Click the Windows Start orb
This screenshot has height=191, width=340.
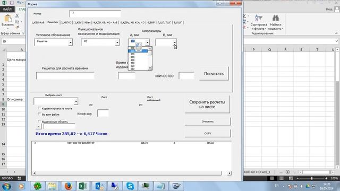[6, 186]
